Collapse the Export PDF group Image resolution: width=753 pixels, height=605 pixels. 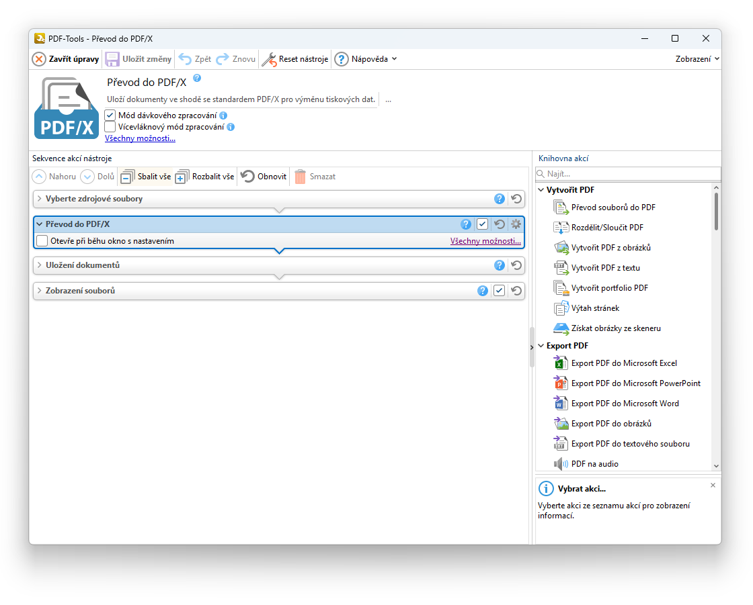[541, 346]
